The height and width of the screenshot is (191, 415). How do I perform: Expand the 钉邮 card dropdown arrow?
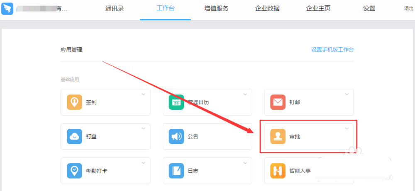point(347,94)
